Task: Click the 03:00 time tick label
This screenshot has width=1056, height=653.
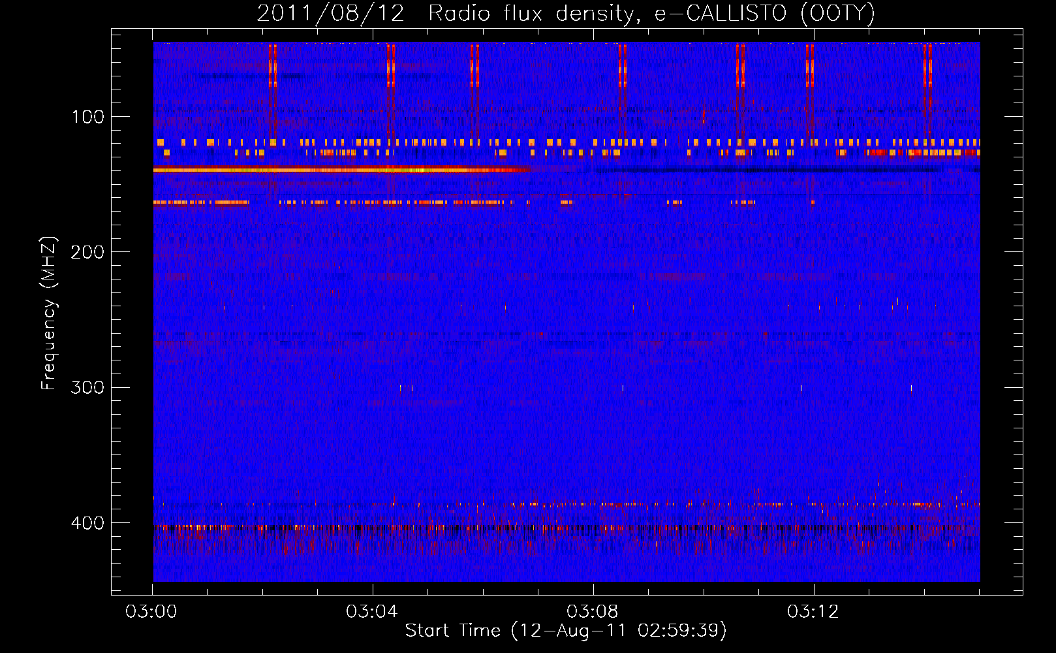Action: (151, 612)
